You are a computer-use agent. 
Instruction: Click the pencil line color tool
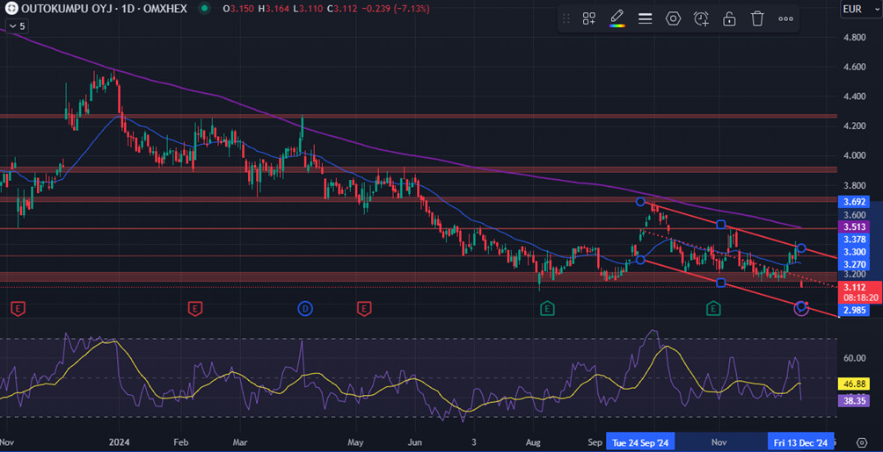(x=617, y=18)
